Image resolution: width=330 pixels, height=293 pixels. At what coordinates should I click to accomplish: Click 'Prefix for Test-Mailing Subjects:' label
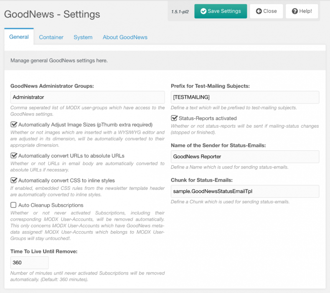210,86
